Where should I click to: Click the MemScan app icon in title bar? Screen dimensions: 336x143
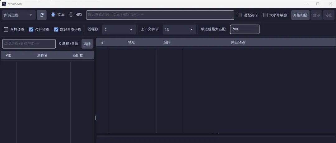pyautogui.click(x=4, y=4)
